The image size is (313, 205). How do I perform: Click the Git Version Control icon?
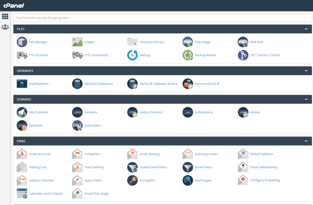point(243,55)
